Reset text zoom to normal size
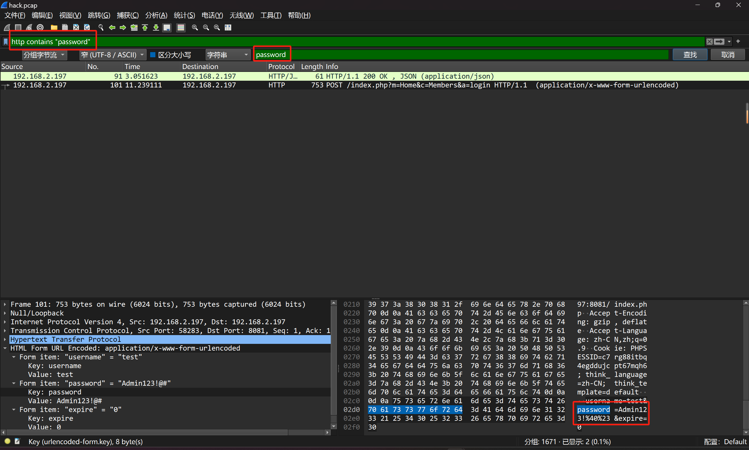 coord(217,27)
